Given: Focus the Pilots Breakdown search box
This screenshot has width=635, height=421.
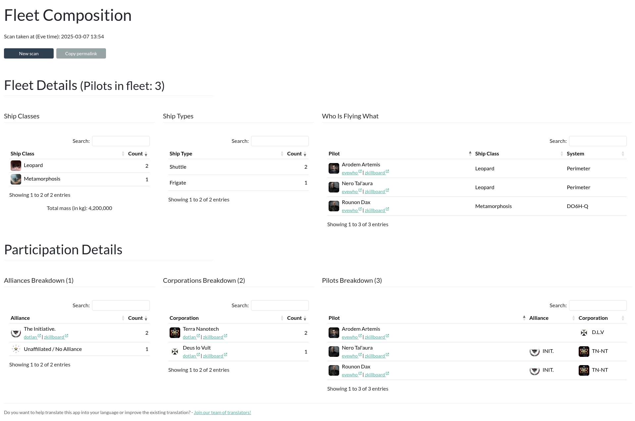Looking at the screenshot, I should click(x=598, y=306).
